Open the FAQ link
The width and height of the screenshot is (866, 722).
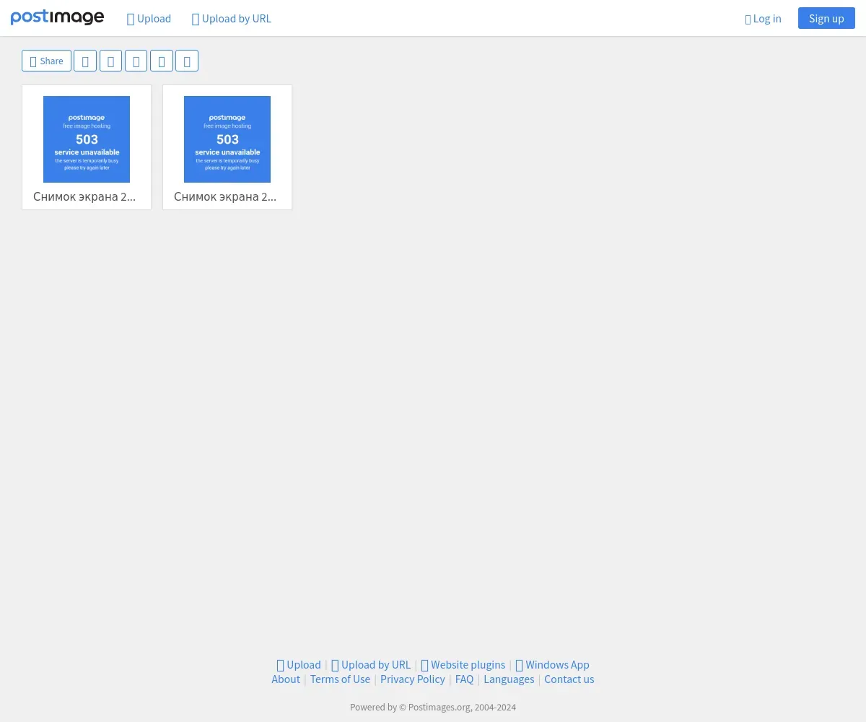(x=464, y=679)
